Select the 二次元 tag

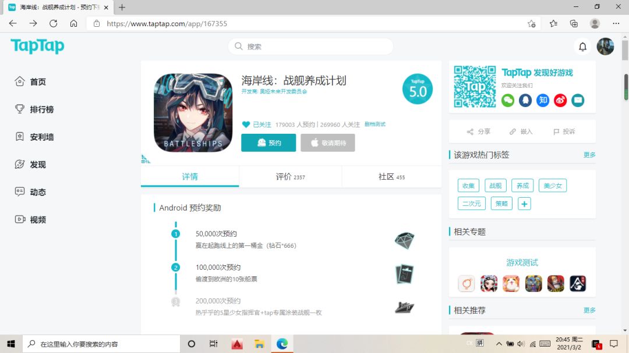point(472,204)
